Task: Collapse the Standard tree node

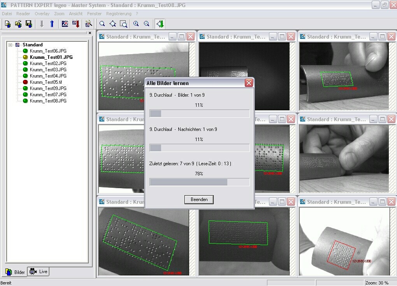Action: 11,45
